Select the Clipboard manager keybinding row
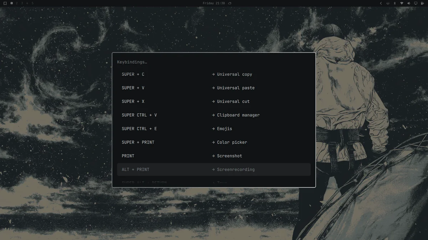Viewport: 428px width, 240px height. pos(214,115)
